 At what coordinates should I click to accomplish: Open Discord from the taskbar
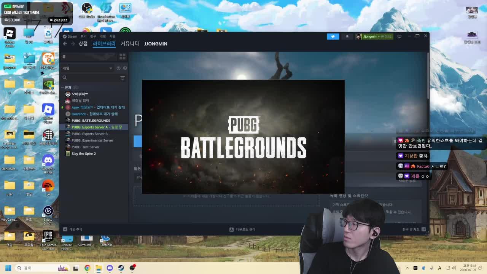point(110,268)
